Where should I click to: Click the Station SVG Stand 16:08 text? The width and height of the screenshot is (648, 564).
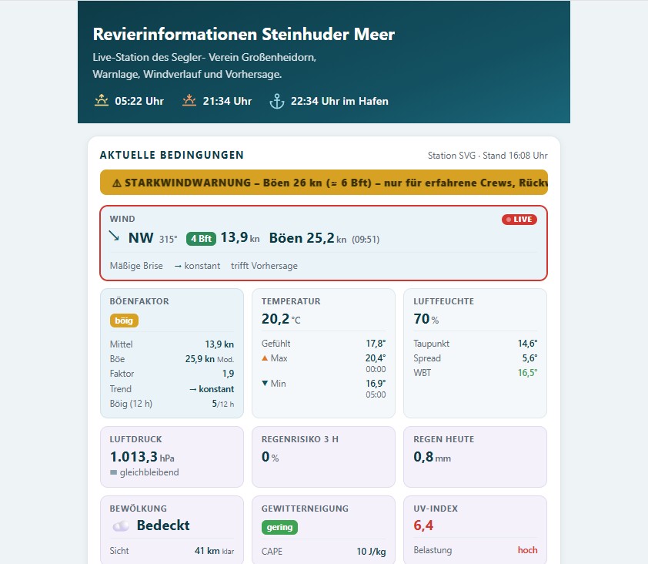tap(488, 156)
